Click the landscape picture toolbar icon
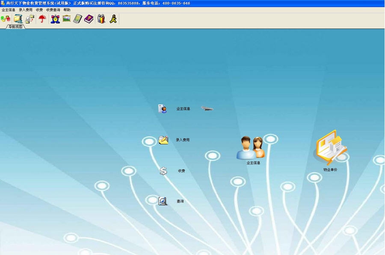 click(x=66, y=19)
